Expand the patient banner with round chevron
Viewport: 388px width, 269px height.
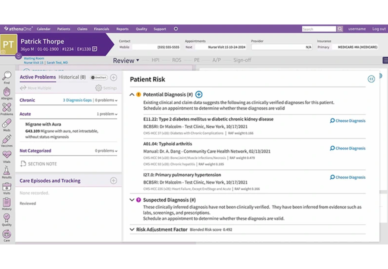(x=18, y=56)
